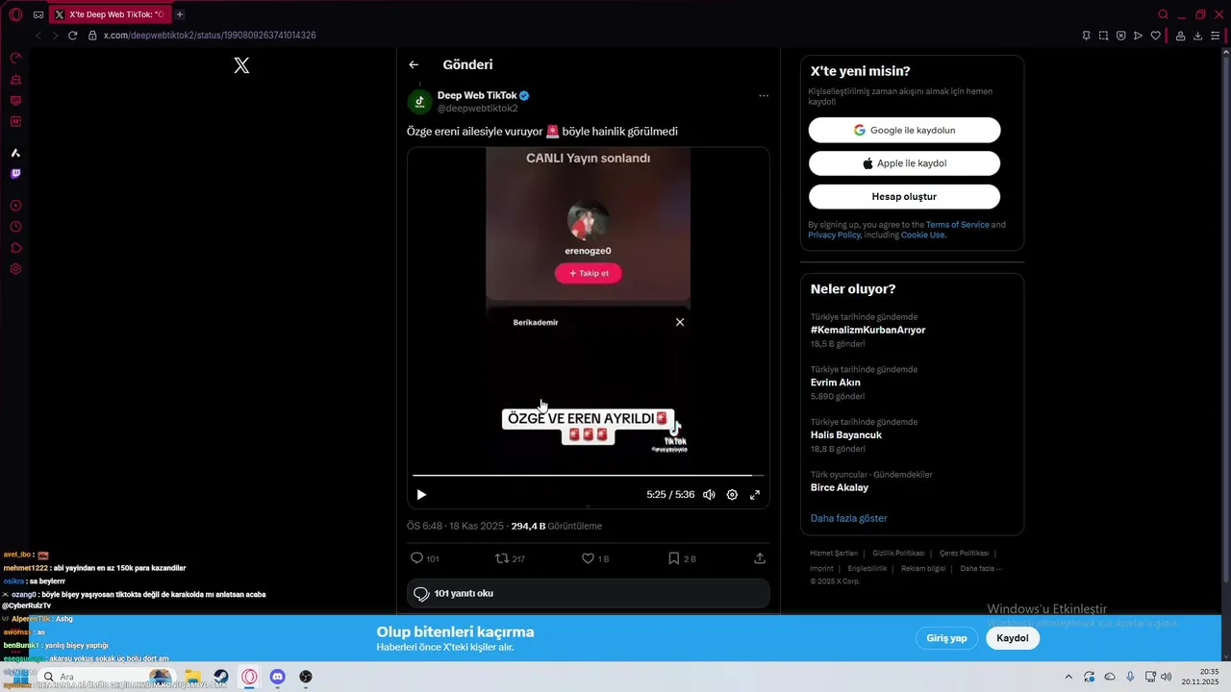Click Takip et button in video

588,273
